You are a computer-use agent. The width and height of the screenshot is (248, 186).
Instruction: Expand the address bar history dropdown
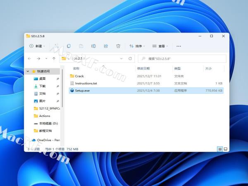click(x=121, y=59)
